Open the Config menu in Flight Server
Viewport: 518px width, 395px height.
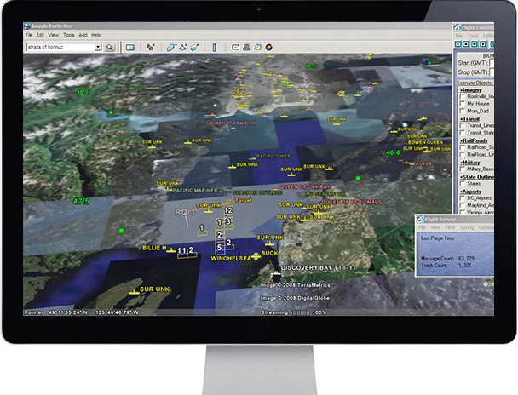click(x=467, y=227)
